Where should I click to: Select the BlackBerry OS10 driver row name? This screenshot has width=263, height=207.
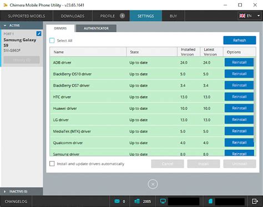tap(72, 74)
